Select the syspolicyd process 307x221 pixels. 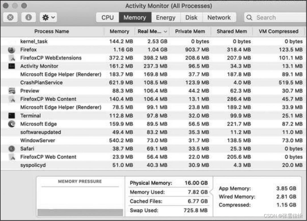point(33,165)
